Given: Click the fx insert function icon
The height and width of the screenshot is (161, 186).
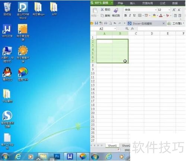Looking at the screenshot, I should tap(132, 29).
